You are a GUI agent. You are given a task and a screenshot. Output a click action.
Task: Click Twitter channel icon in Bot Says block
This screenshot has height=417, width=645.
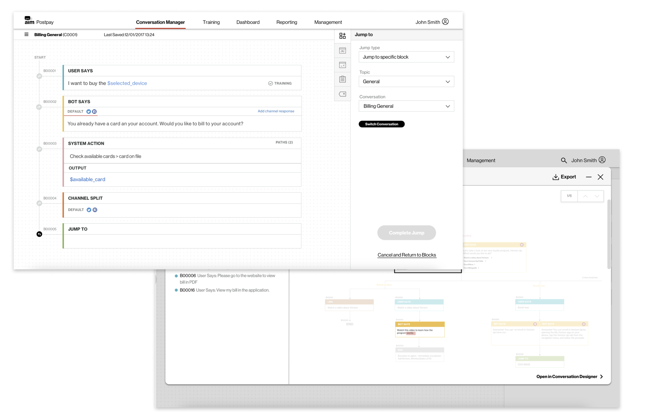coord(89,111)
